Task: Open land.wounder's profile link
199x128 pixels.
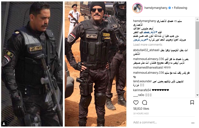Action: coord(142,81)
